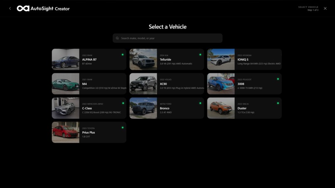
Task: Open the ALPINA B7 photo thumbnail
Action: 66,59
